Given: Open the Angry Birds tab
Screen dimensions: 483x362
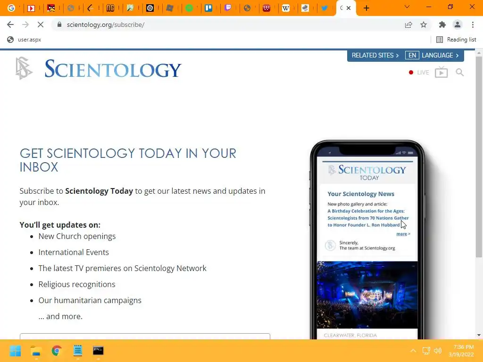Looking at the screenshot, I should click(x=51, y=8).
